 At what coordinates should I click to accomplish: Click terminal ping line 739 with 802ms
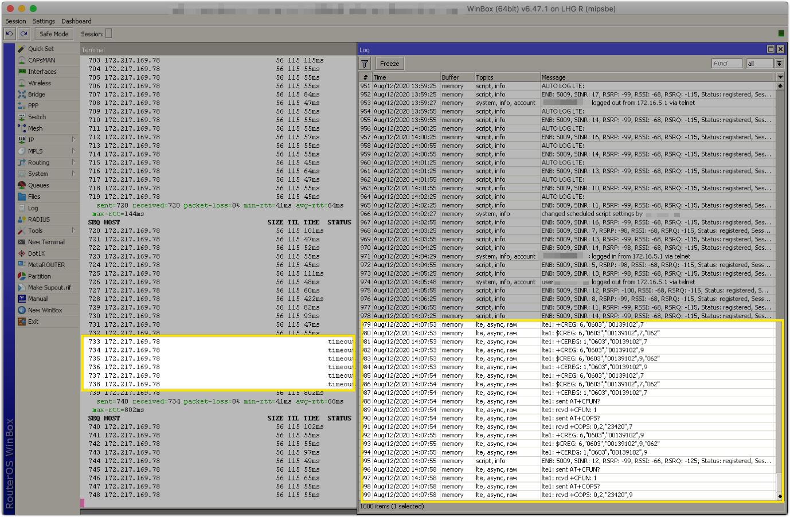tap(206, 393)
